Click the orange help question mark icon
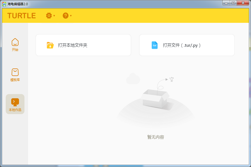Screen dimensions: 251x167 click(65, 16)
